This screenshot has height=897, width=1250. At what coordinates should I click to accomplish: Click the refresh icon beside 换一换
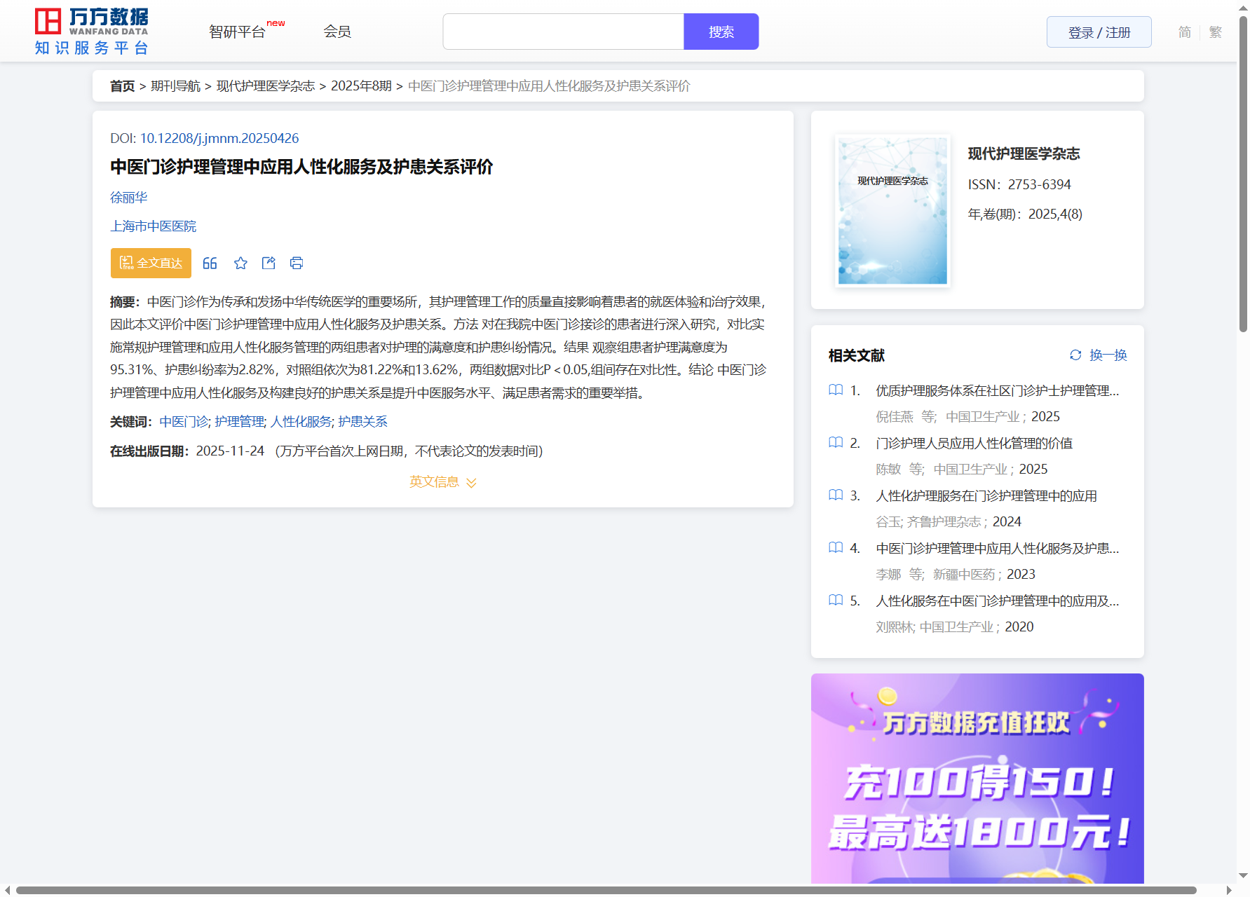click(x=1075, y=355)
